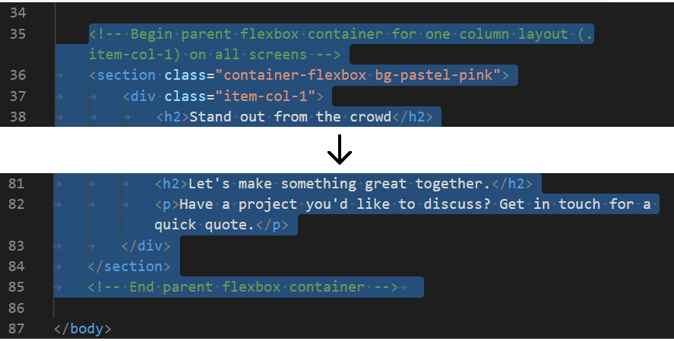This screenshot has width=674, height=341.
Task: Click line number 36 in the gutter
Action: (x=17, y=75)
